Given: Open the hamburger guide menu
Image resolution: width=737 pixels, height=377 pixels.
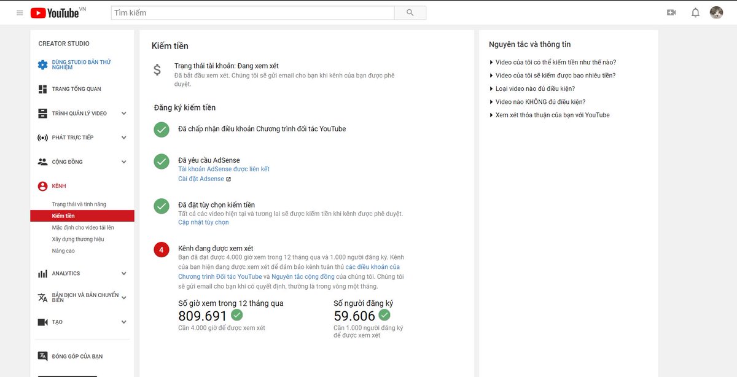Looking at the screenshot, I should pos(20,13).
